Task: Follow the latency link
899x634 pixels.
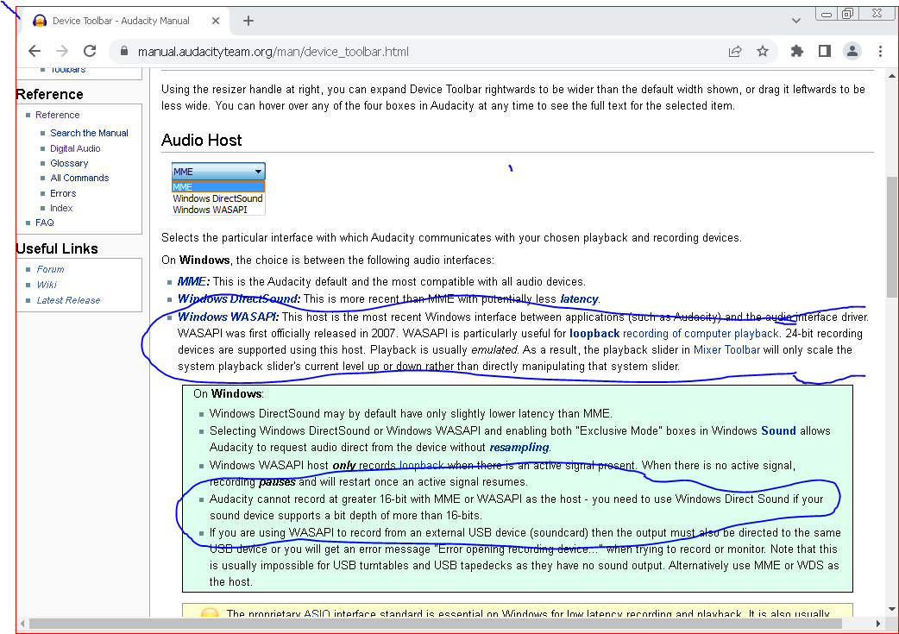Action: point(579,298)
